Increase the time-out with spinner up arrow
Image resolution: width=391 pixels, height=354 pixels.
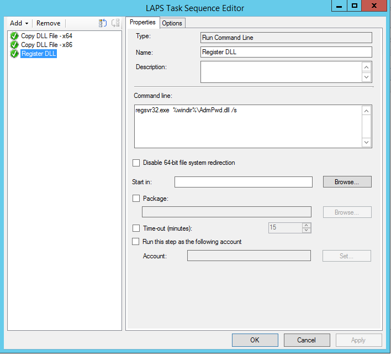click(x=307, y=225)
